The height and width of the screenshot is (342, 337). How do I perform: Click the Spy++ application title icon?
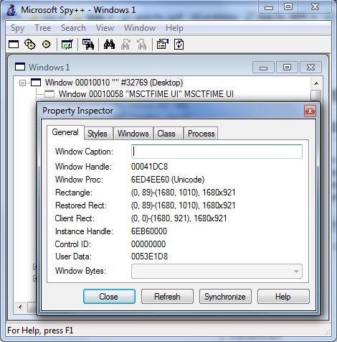(11, 10)
